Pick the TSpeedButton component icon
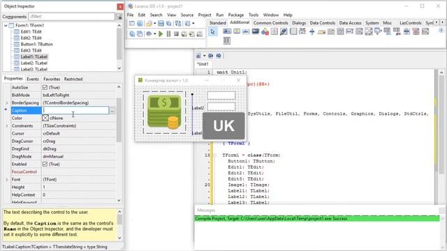This screenshot has height=251, width=447. click(237, 31)
